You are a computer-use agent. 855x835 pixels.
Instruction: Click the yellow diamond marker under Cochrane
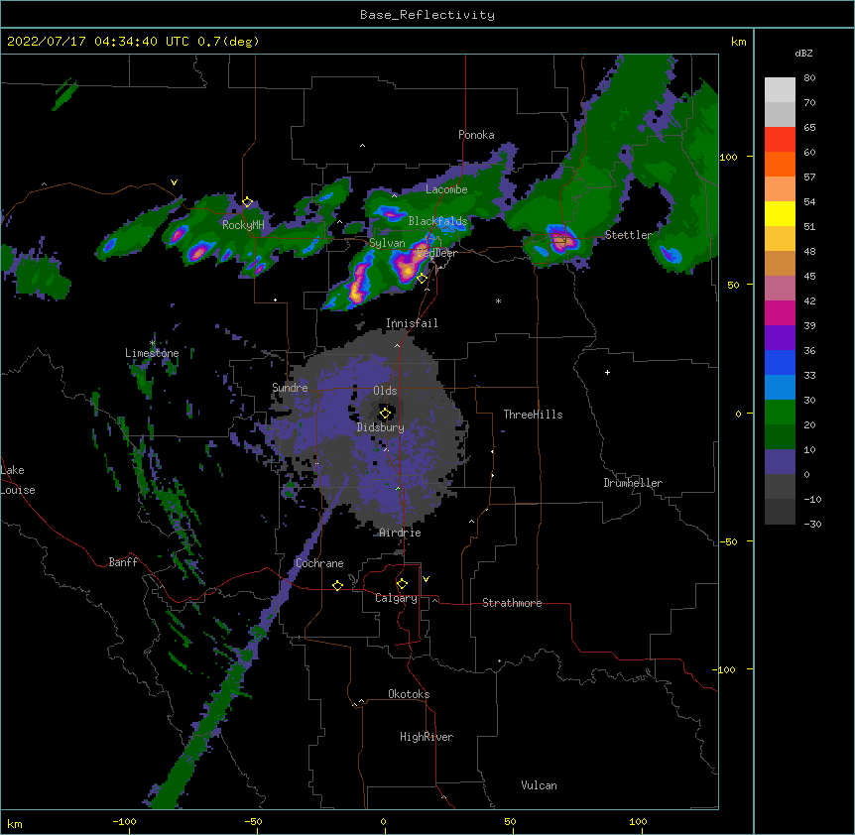(337, 585)
